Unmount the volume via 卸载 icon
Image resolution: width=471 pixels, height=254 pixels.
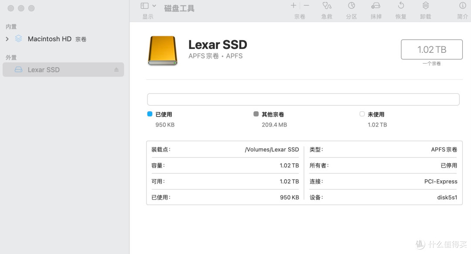(x=425, y=5)
